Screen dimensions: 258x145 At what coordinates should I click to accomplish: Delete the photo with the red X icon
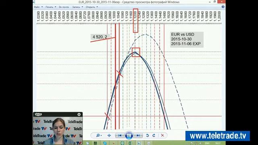162,135
